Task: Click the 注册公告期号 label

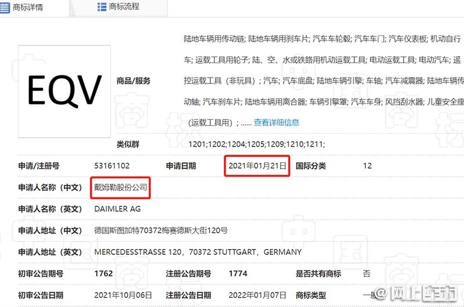Action: pos(188,273)
